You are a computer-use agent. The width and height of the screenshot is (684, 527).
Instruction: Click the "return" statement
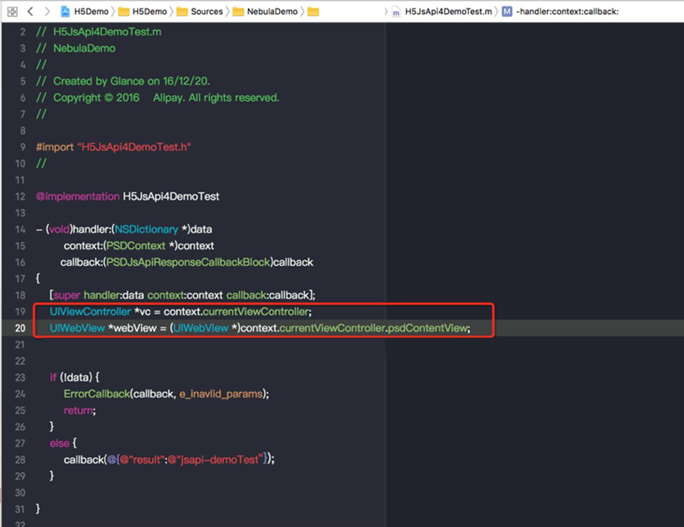79,411
